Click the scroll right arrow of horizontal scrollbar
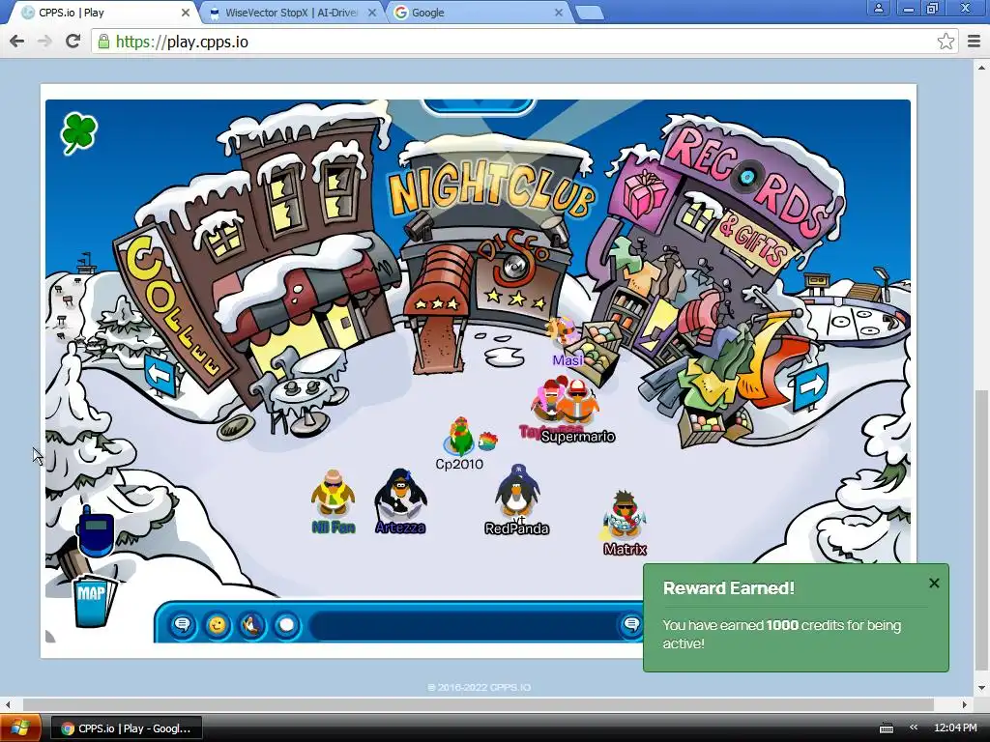This screenshot has height=742, width=990. [965, 704]
